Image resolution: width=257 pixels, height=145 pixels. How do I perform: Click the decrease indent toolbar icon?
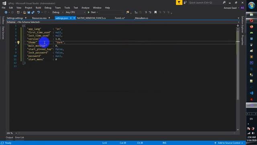click(x=146, y=12)
